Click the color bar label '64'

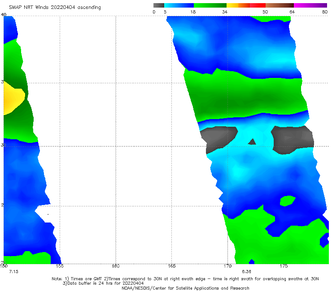(x=292, y=12)
